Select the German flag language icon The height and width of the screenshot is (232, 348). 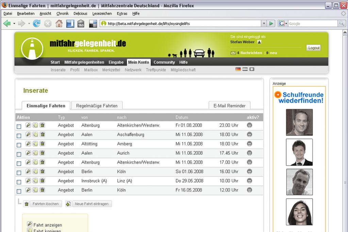(238, 69)
